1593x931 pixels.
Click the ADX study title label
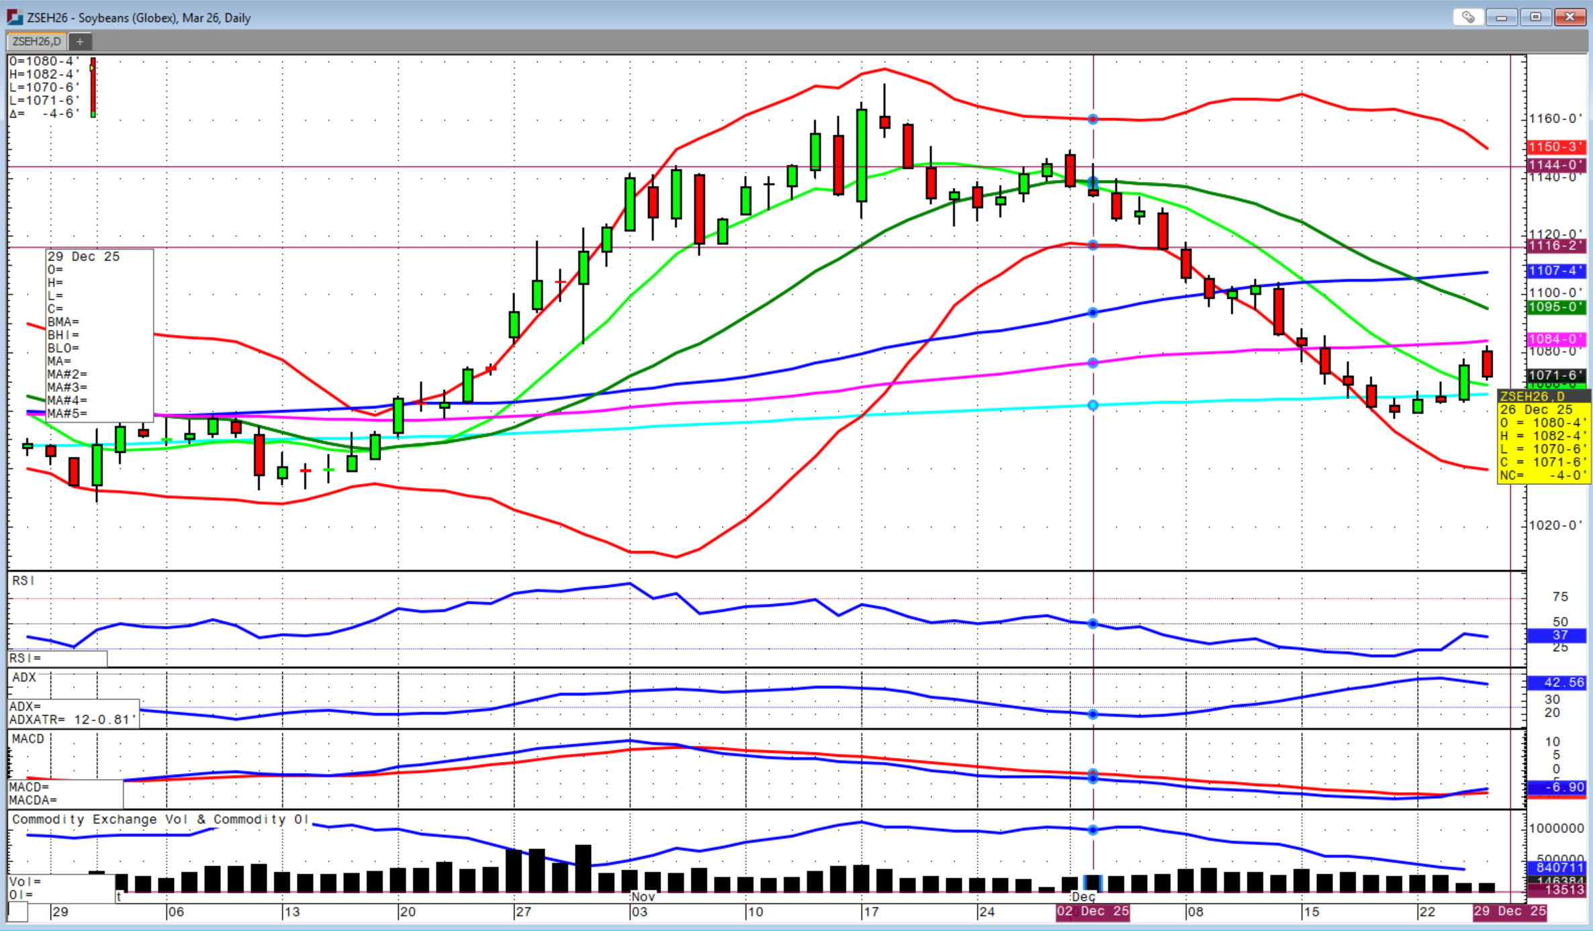point(24,677)
